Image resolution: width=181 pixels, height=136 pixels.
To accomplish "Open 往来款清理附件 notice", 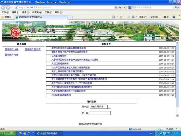I will [59, 56].
